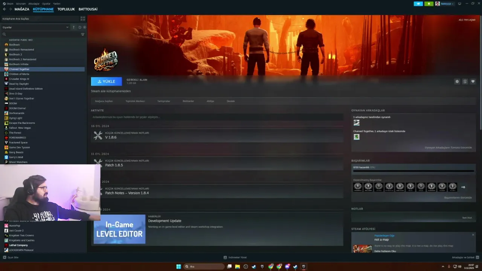Open the TOPLULUK tab
Screen dimensions: 482x271
pyautogui.click(x=66, y=9)
